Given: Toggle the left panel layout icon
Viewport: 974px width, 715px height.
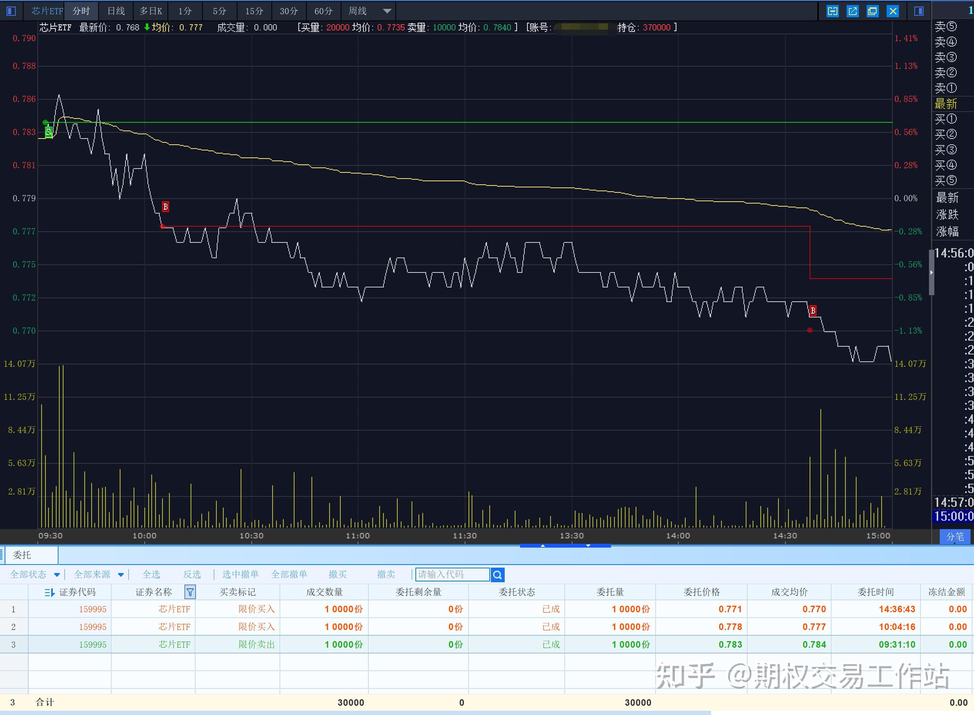Looking at the screenshot, I should [11, 11].
